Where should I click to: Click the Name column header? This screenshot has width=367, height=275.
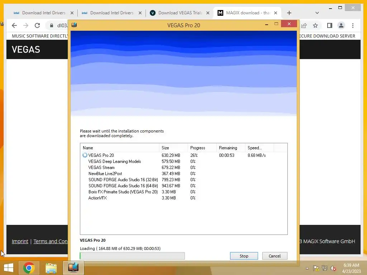click(x=120, y=148)
